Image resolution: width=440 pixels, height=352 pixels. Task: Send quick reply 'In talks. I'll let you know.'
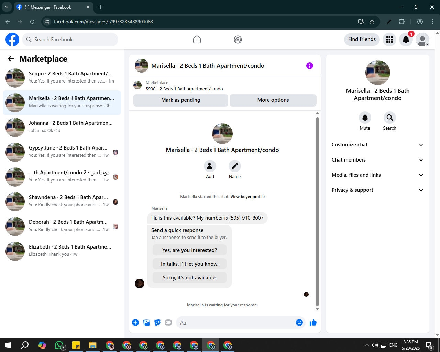190,264
